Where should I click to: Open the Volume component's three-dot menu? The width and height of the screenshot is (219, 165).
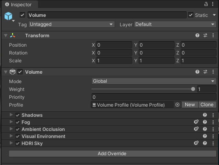pyautogui.click(x=213, y=72)
